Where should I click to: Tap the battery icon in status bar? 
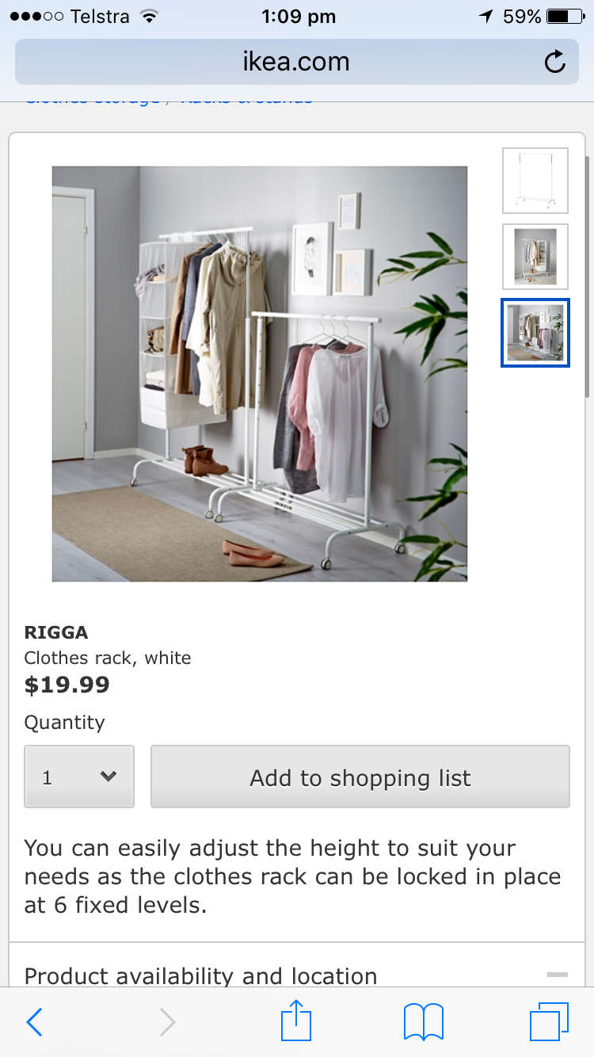565,17
